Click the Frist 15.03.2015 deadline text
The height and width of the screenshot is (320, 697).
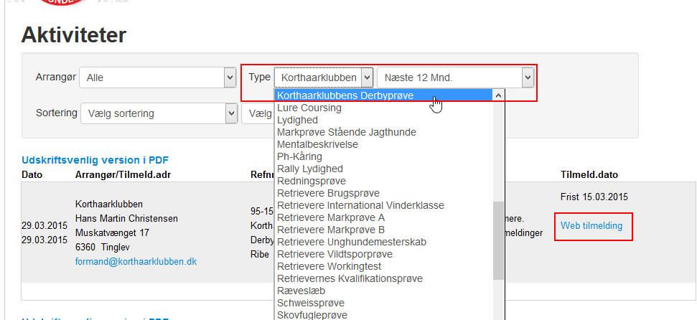pos(594,197)
